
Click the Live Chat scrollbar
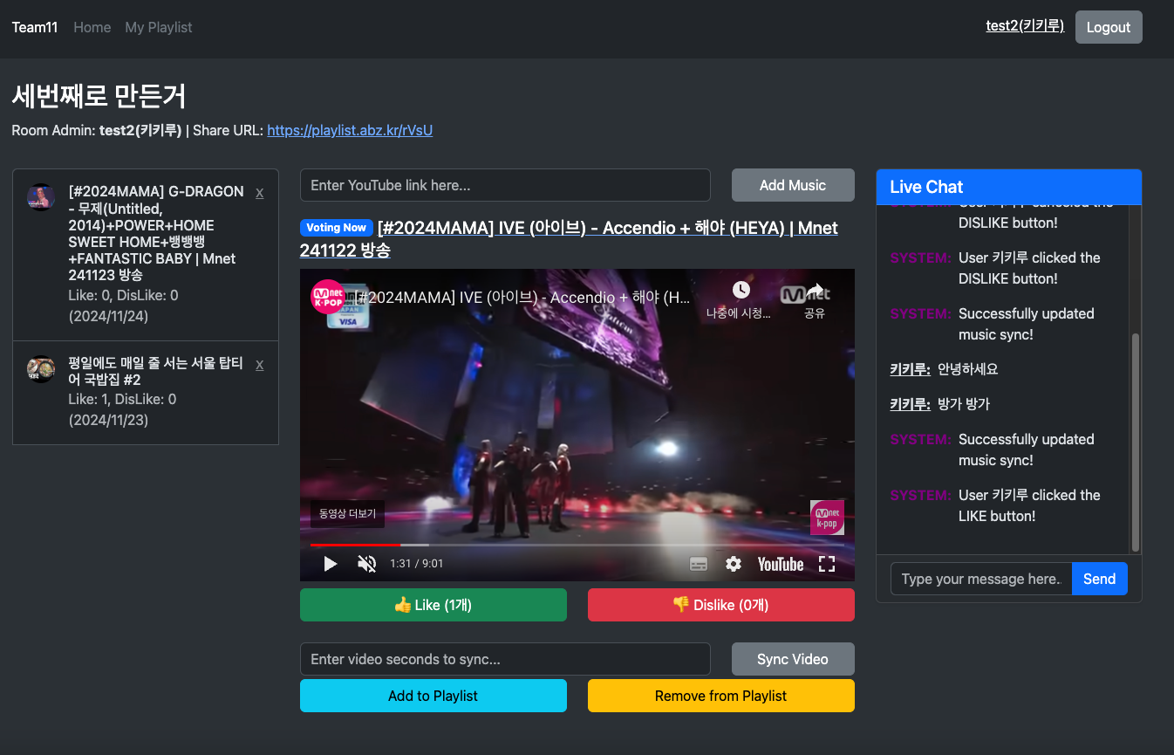[x=1135, y=443]
